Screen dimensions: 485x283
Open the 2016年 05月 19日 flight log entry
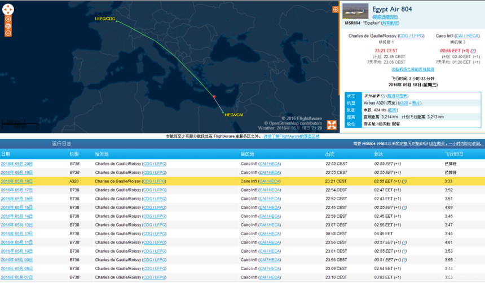[17, 173]
